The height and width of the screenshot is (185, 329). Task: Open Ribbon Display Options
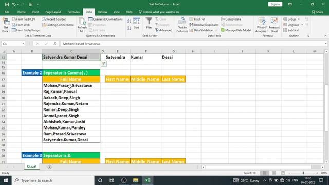290,4
